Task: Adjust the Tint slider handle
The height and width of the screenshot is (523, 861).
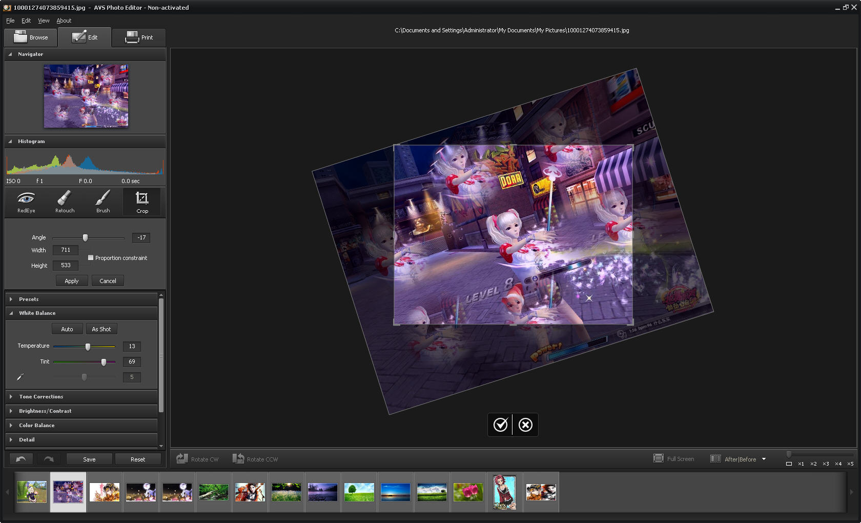Action: tap(104, 362)
